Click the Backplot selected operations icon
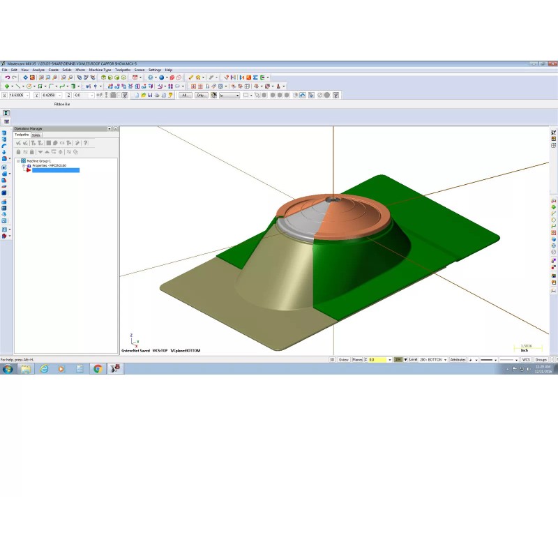The image size is (558, 558). [x=49, y=143]
